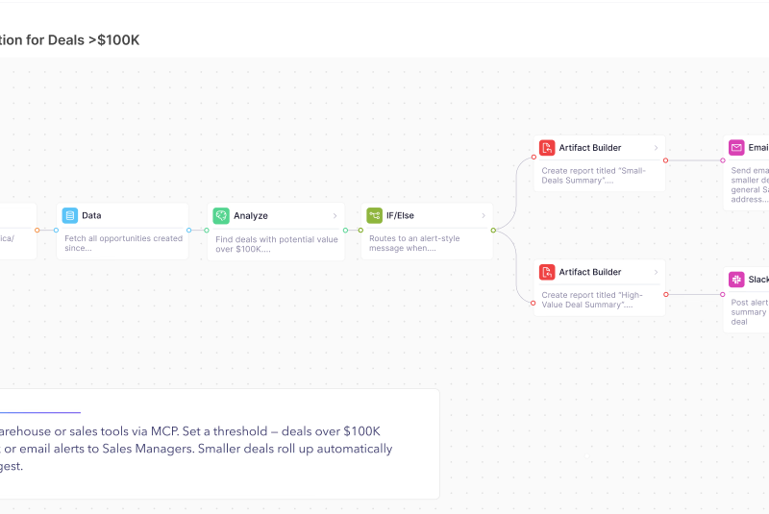Click the pink Email node icon
The width and height of the screenshot is (769, 514).
coord(736,148)
